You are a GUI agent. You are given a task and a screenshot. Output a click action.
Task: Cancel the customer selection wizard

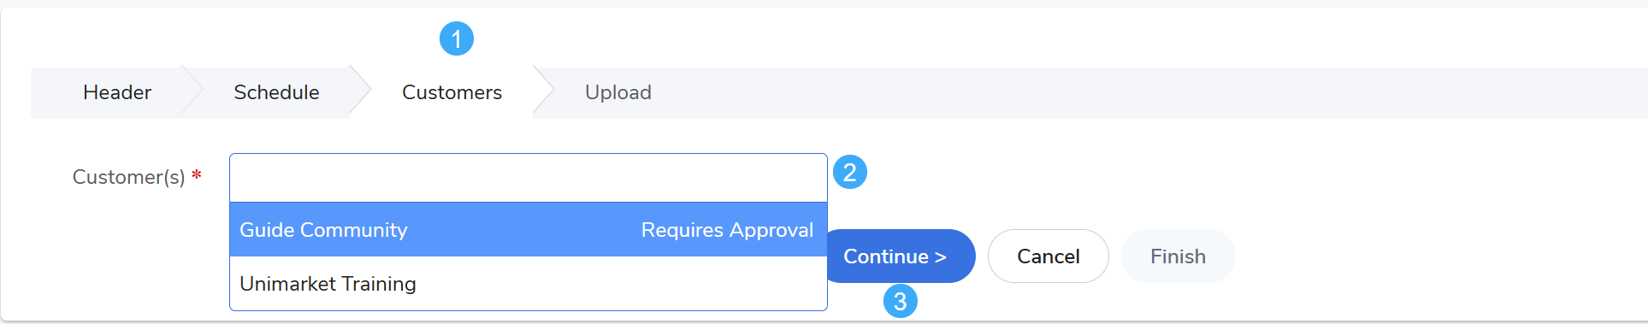click(1048, 256)
